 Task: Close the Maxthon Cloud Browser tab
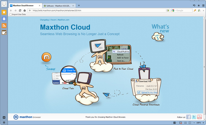pos(40,6)
